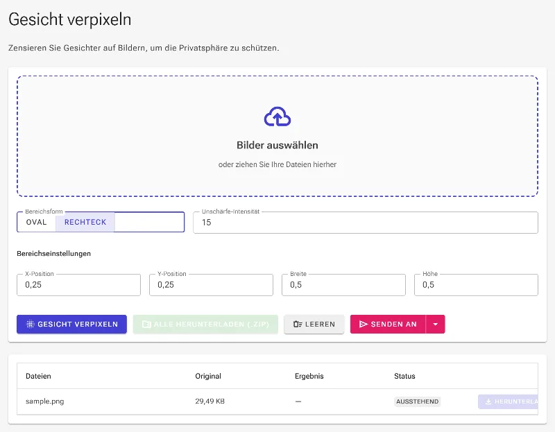Click the Höhe input field
The width and height of the screenshot is (555, 432).
coord(476,285)
